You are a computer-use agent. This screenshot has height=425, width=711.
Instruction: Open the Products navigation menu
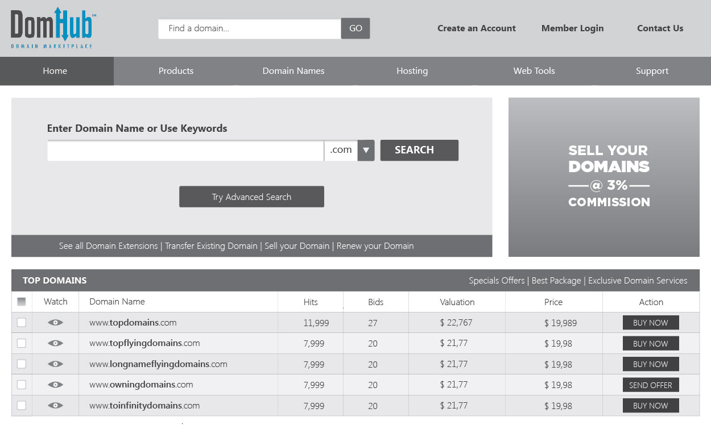pos(176,71)
